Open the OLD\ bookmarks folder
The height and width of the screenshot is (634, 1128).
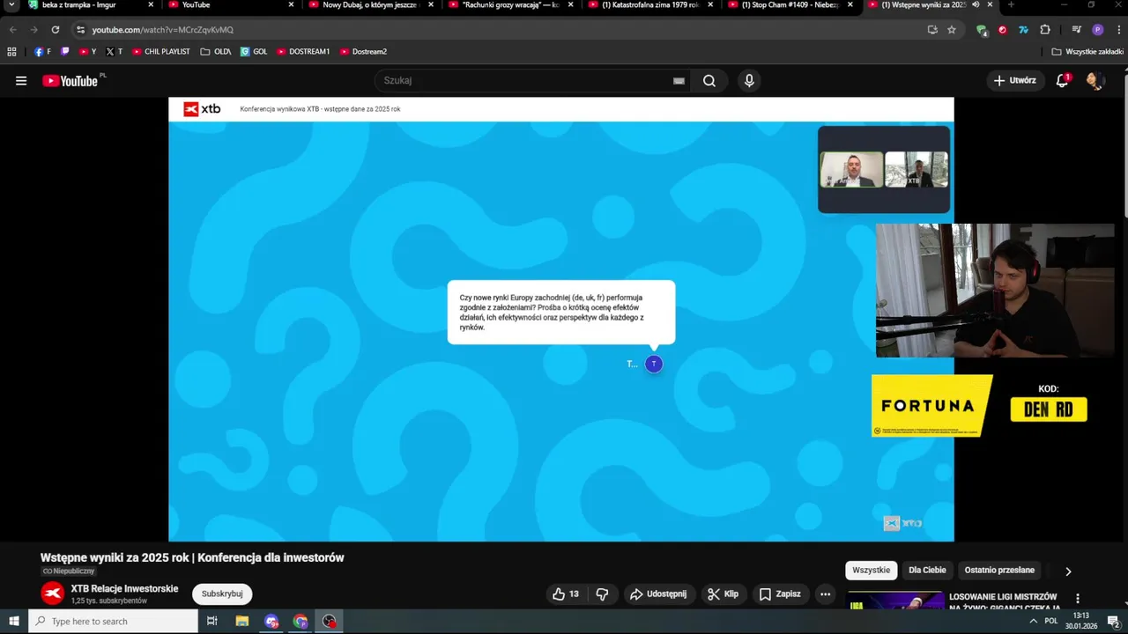click(216, 52)
